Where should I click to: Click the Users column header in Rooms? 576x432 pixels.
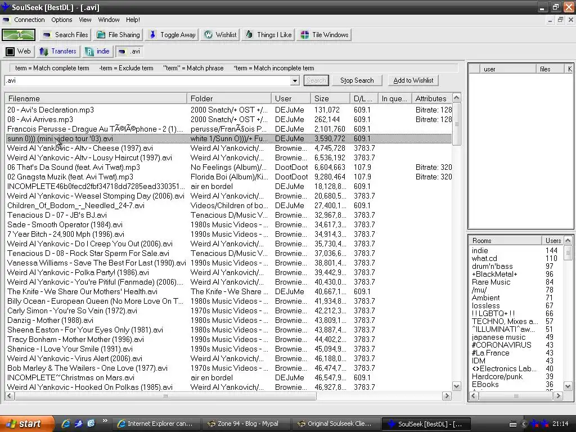pos(553,241)
